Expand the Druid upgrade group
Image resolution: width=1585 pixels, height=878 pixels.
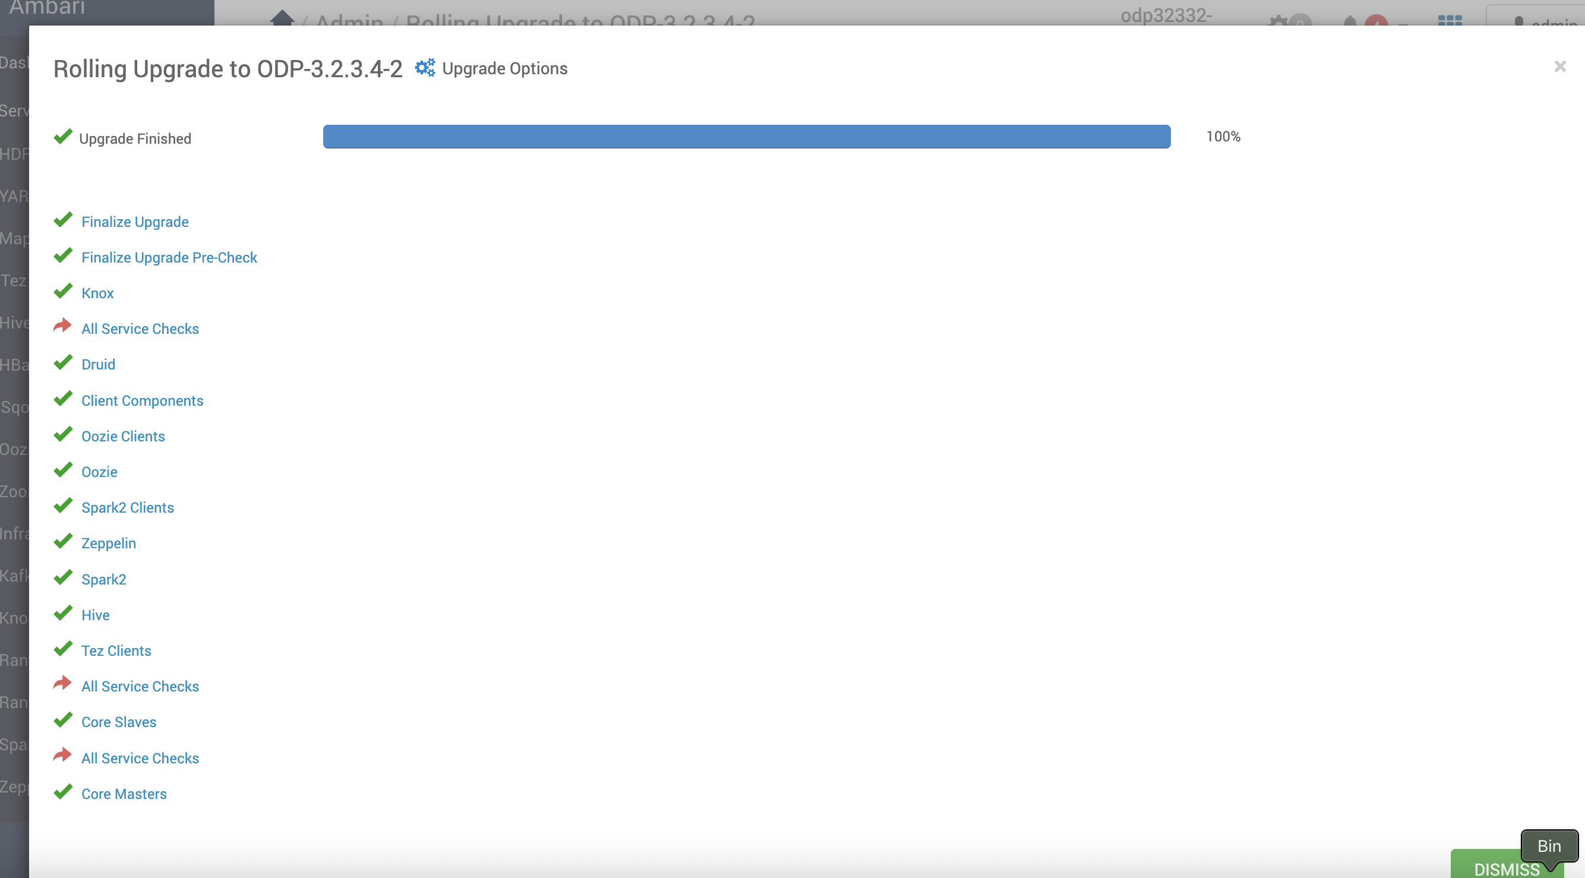99,365
